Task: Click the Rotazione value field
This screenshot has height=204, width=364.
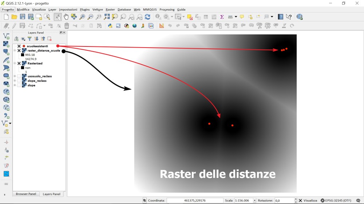Action: (284, 200)
